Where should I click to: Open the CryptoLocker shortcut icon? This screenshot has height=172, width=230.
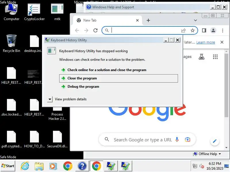pos(34,12)
